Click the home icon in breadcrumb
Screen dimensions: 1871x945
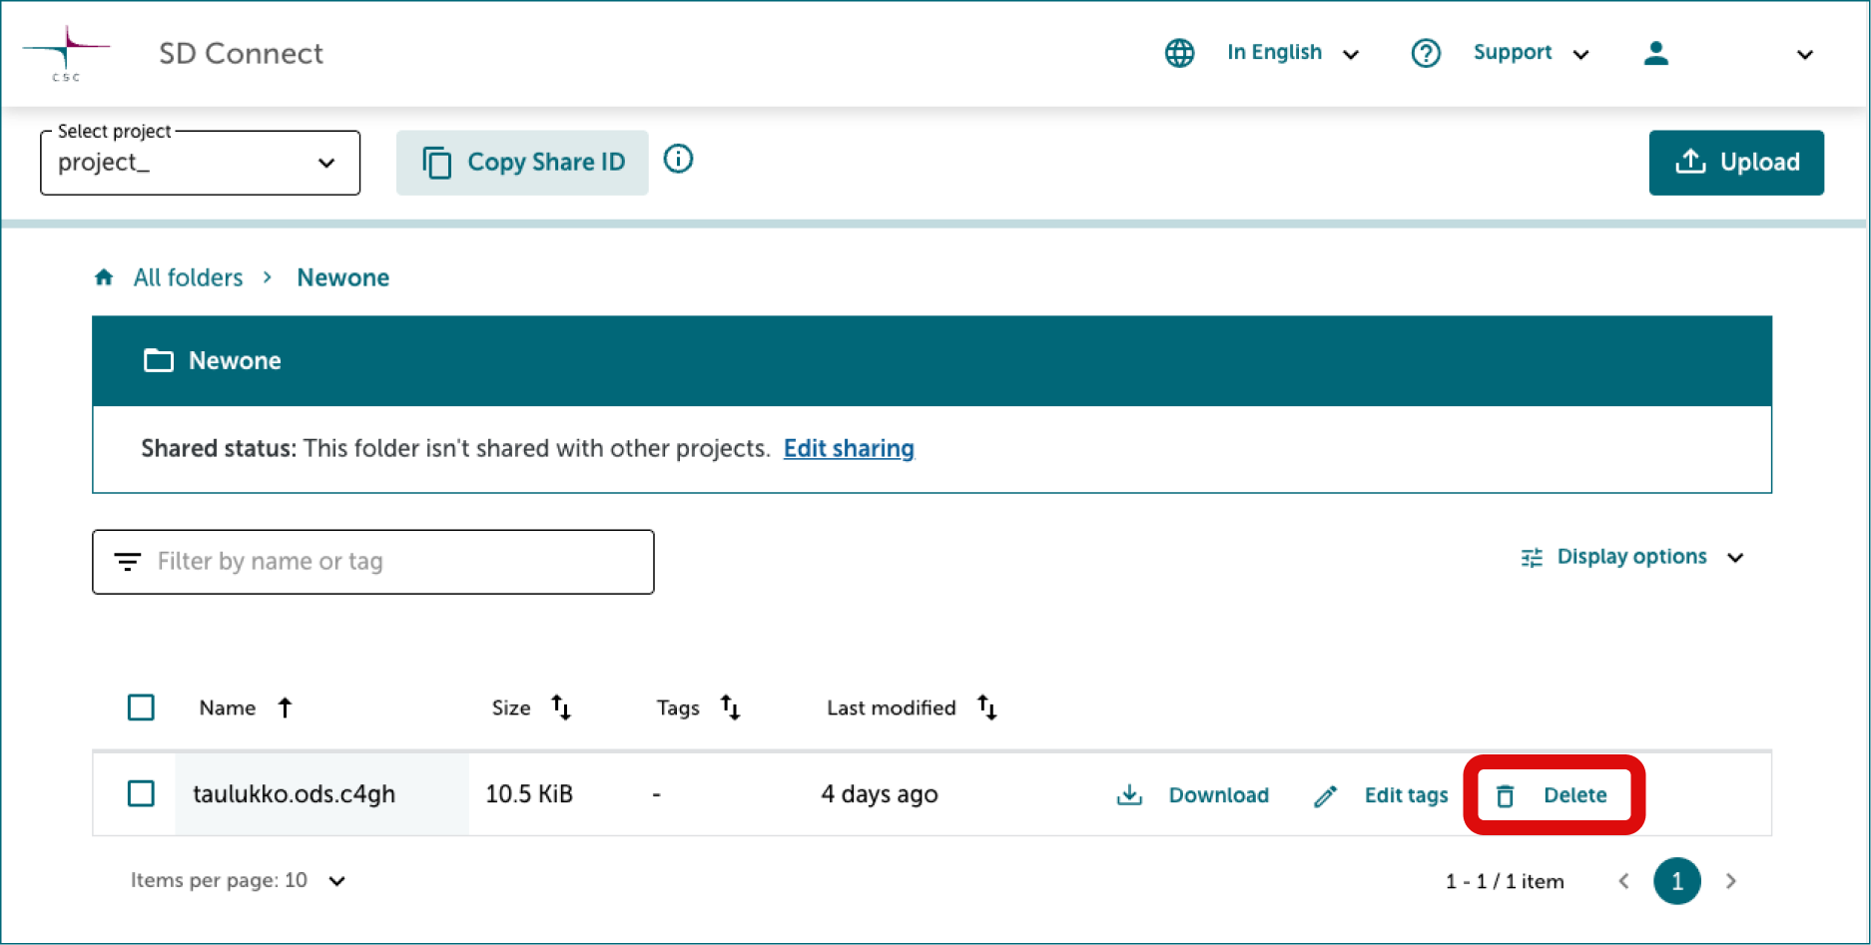(x=104, y=277)
